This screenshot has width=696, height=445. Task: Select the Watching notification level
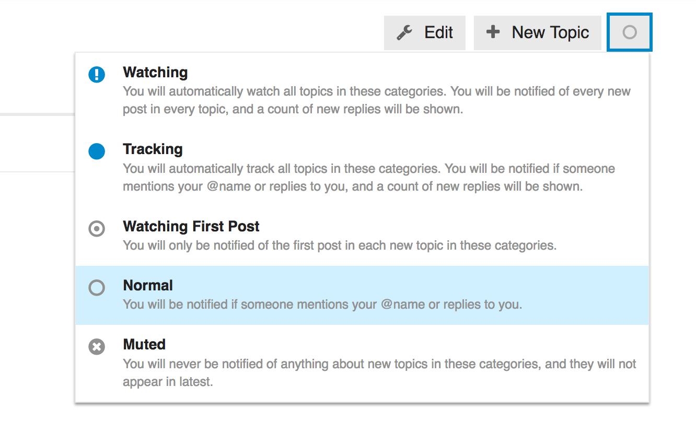[x=155, y=72]
